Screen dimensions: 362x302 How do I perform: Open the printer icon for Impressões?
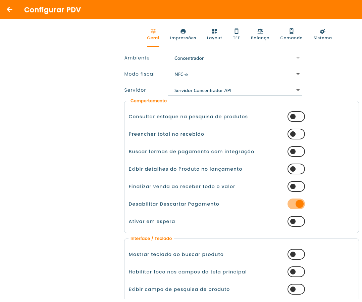point(183,31)
